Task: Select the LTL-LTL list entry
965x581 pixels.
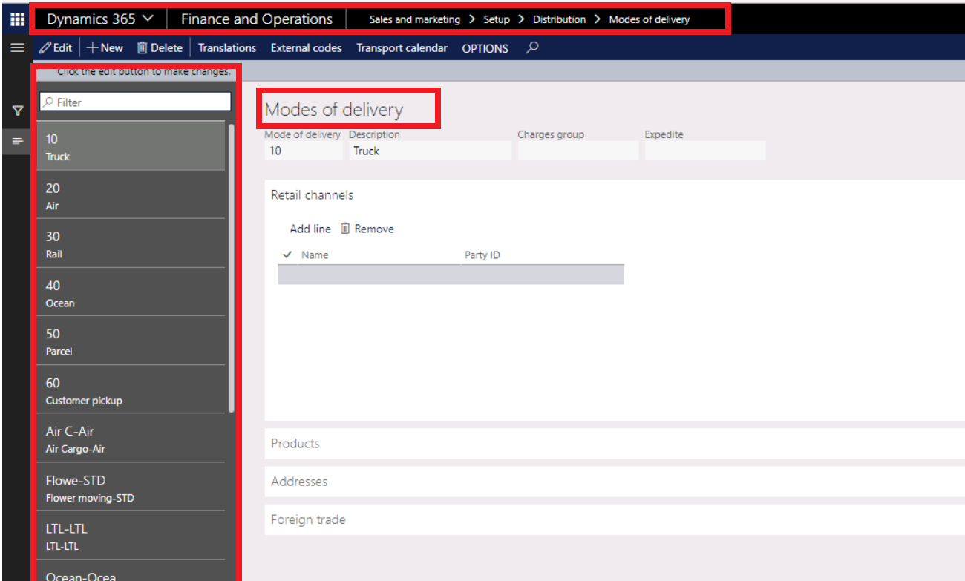Action: [131, 536]
